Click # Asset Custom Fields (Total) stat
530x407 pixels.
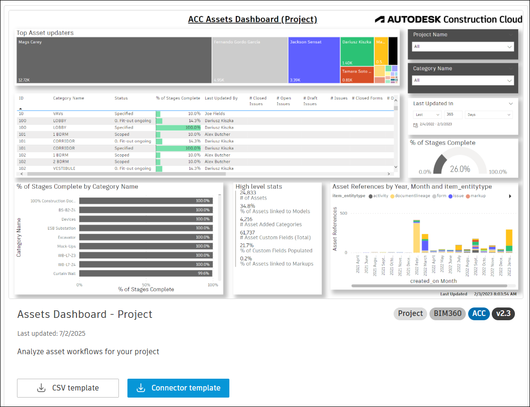275,235
